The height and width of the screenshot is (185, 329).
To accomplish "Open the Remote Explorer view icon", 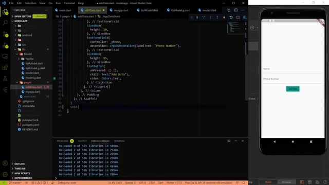I will 5,56.
